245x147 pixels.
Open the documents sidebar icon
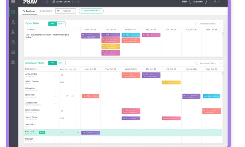pos(13,42)
